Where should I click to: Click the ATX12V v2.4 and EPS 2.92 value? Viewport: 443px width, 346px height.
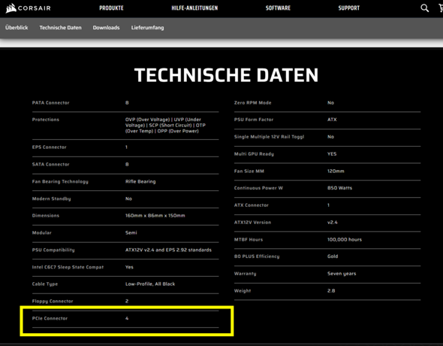tap(168, 250)
